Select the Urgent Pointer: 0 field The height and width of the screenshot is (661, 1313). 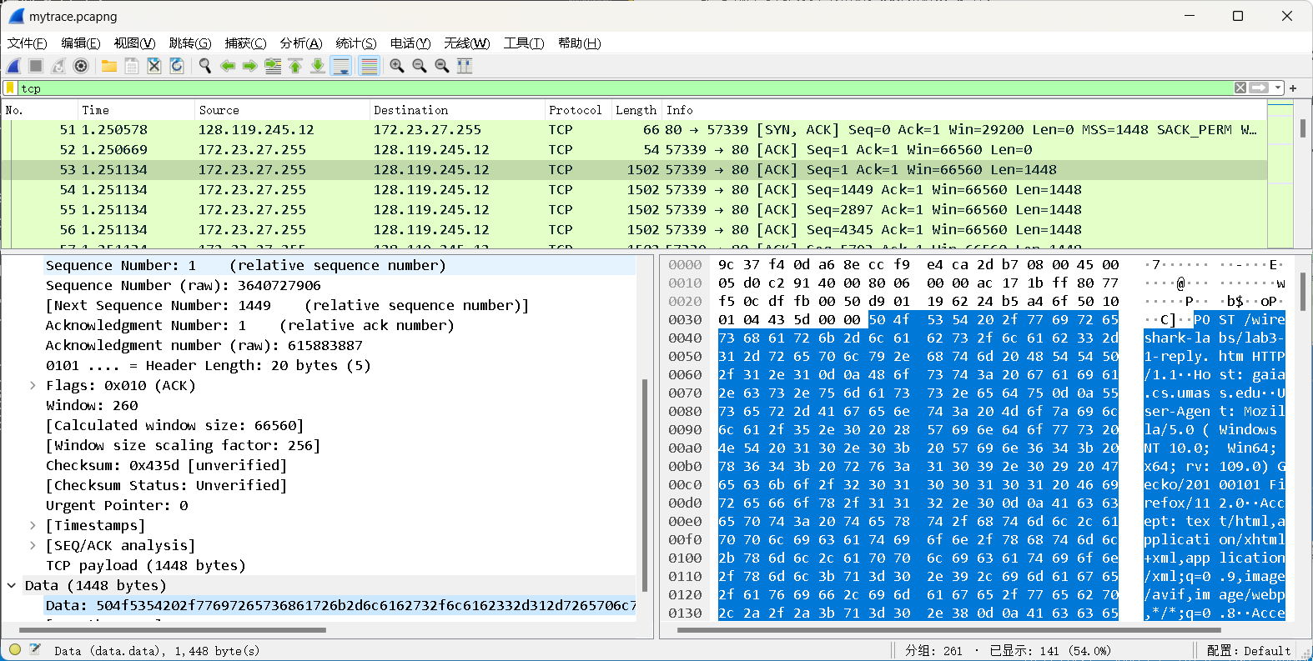tap(117, 505)
